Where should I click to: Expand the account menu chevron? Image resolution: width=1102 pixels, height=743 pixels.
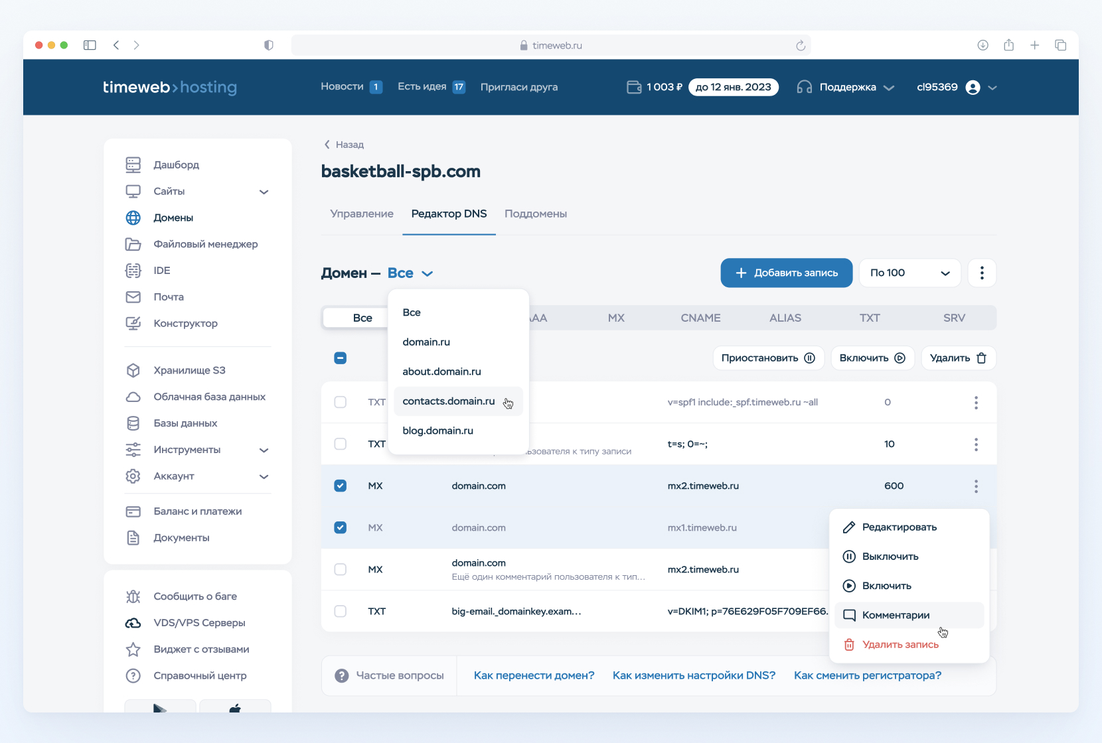click(x=992, y=88)
